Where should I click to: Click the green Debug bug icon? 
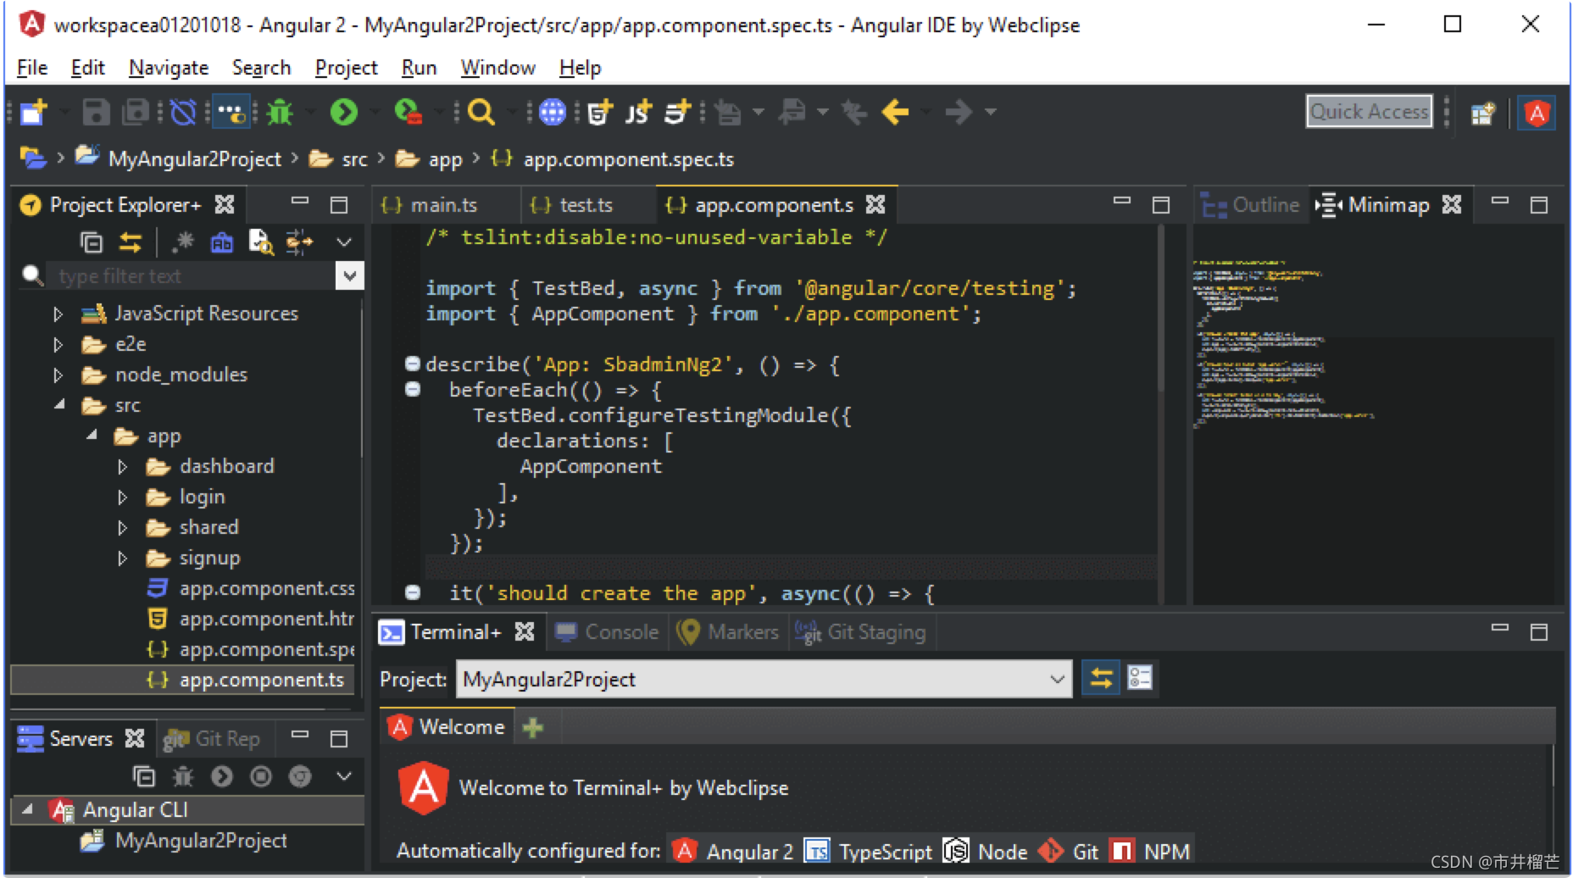click(280, 112)
